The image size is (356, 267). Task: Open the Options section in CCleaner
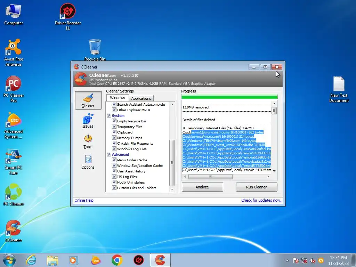tap(88, 162)
